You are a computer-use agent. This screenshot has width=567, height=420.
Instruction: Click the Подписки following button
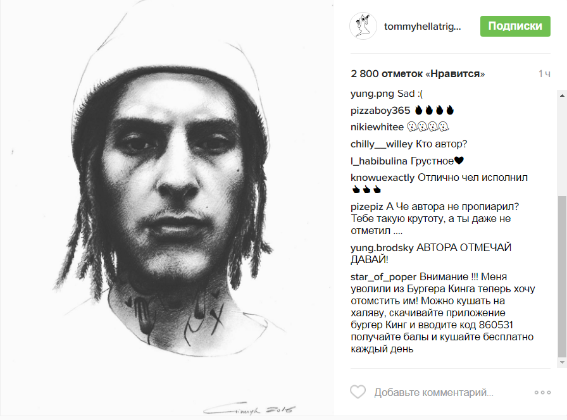click(x=515, y=26)
